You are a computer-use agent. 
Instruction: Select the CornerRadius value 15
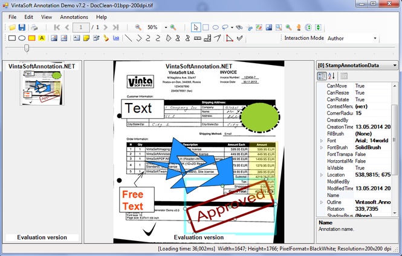pyautogui.click(x=358, y=113)
